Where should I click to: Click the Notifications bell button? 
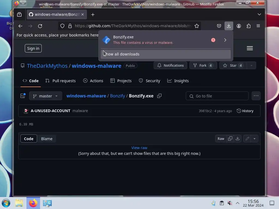(x=170, y=65)
